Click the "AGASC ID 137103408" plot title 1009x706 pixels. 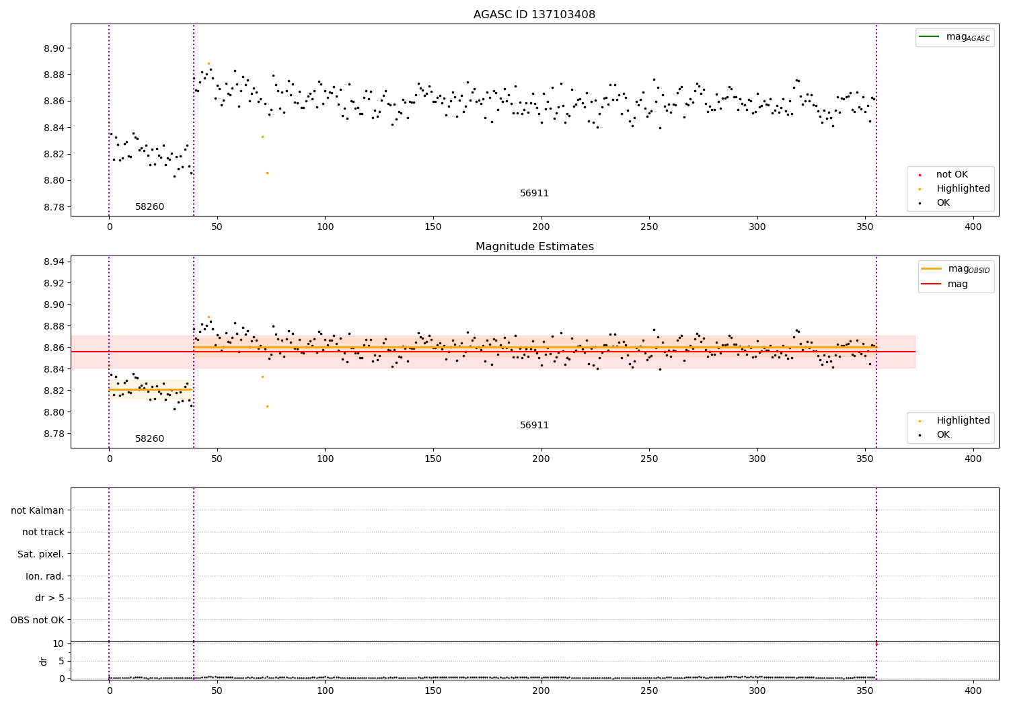[x=534, y=15]
